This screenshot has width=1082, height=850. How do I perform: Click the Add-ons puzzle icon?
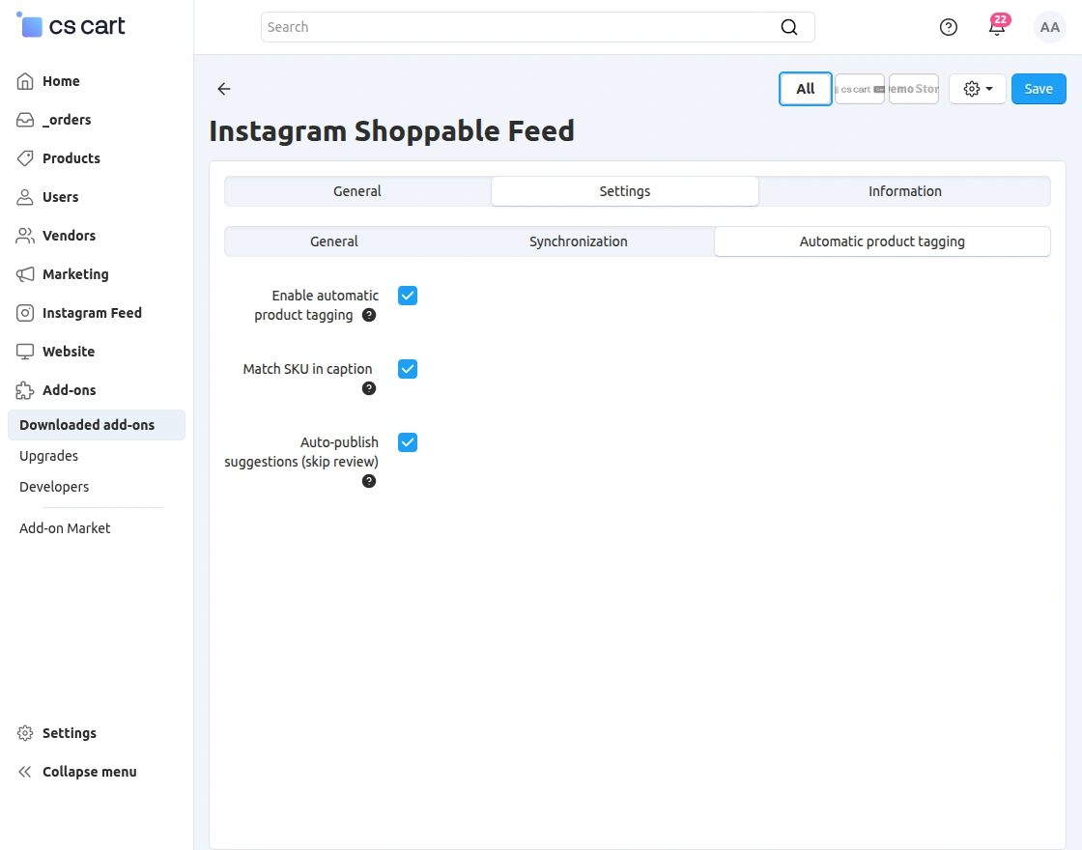pyautogui.click(x=25, y=390)
